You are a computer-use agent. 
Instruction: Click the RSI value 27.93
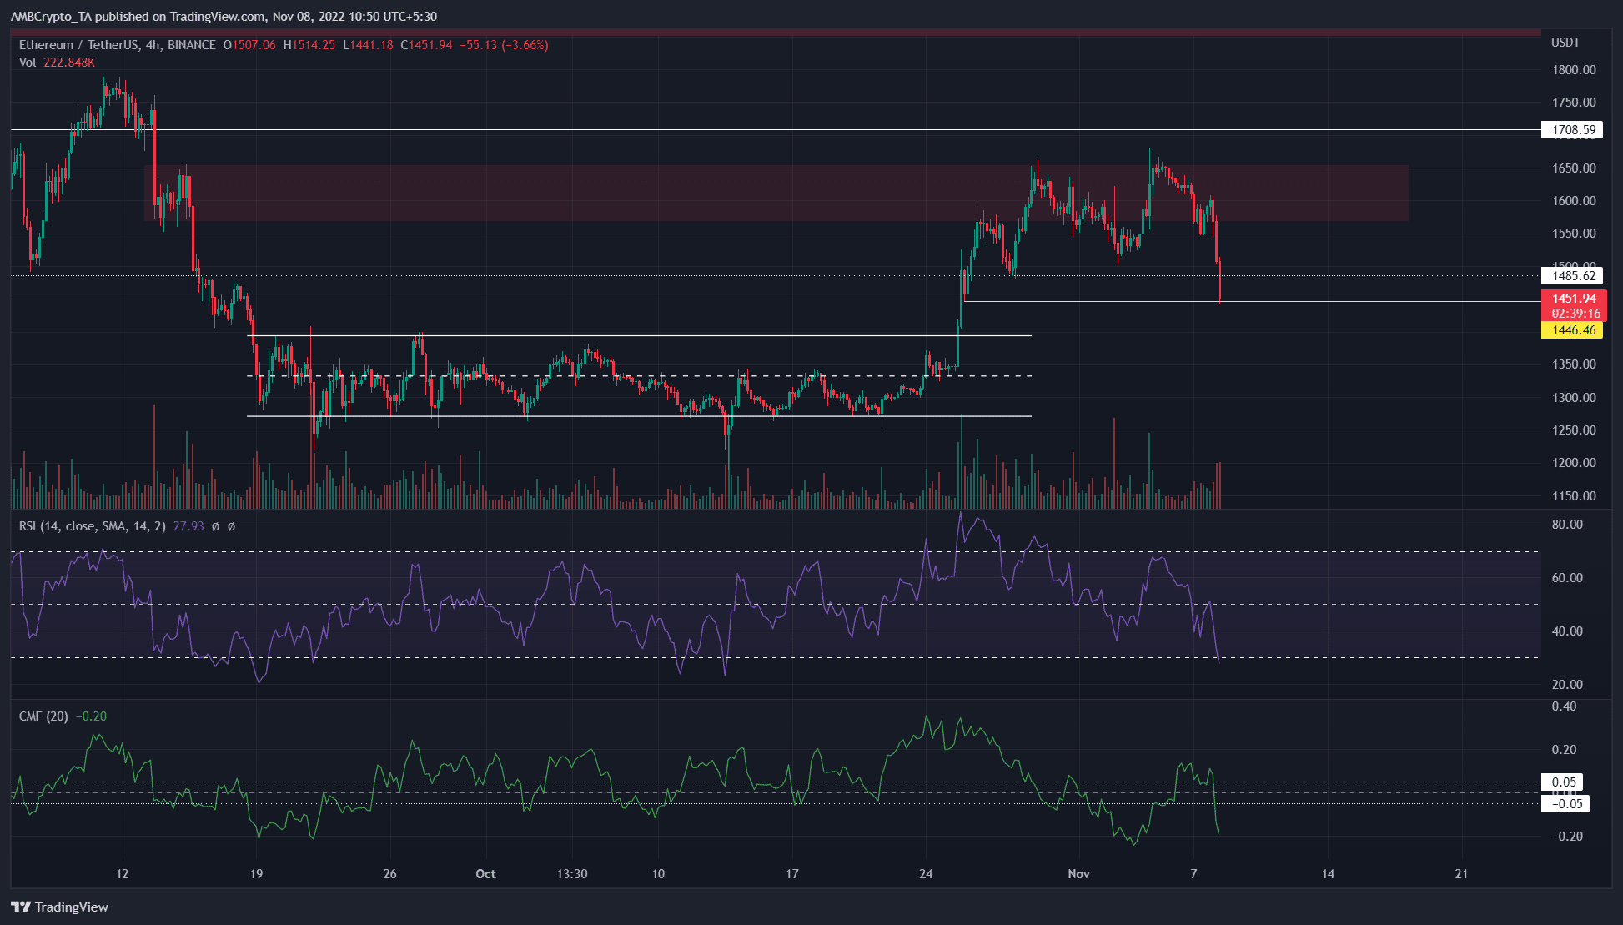click(188, 526)
